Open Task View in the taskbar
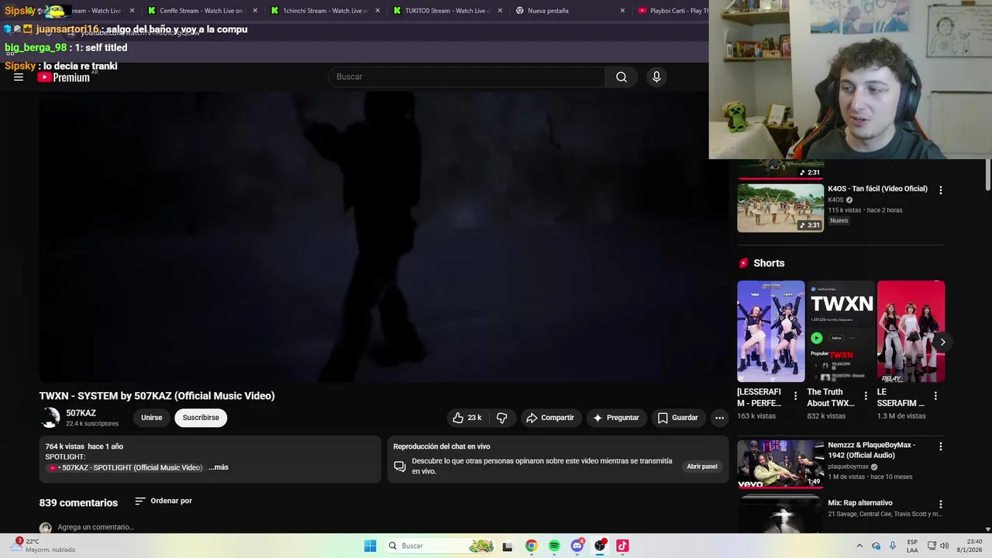Image resolution: width=992 pixels, height=558 pixels. point(508,546)
